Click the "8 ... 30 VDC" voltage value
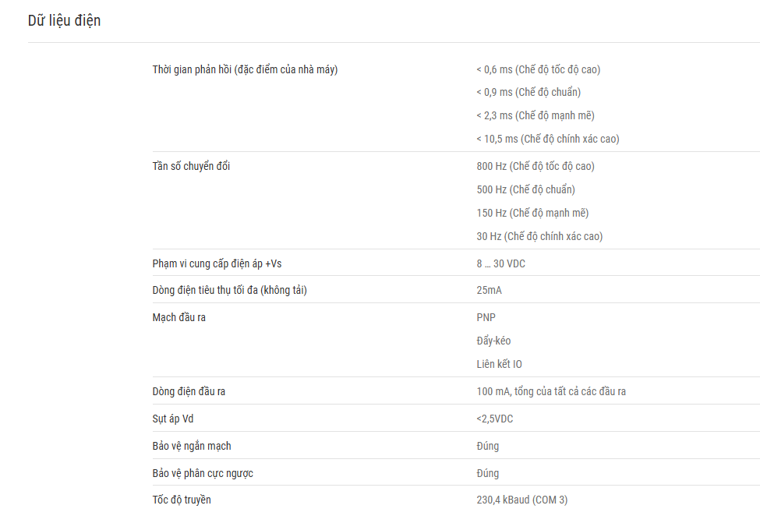 click(500, 263)
